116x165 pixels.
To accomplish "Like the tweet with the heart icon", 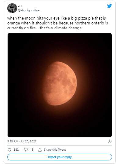I will [10, 150].
